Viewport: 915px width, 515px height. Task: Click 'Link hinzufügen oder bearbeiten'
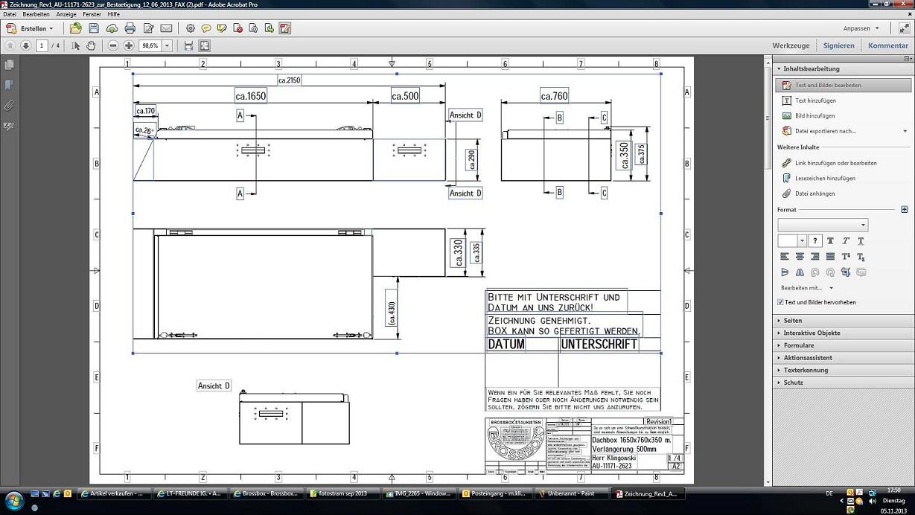(835, 163)
